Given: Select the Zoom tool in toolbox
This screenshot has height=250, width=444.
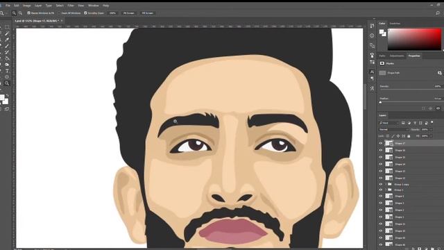Looking at the screenshot, I should click(x=7, y=83).
